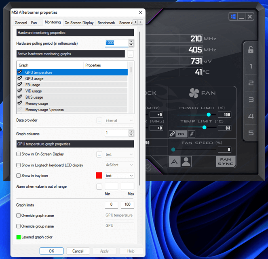This screenshot has height=259, width=268.
Task: Open the On-Screen Display text dropdown
Action: click(119, 154)
